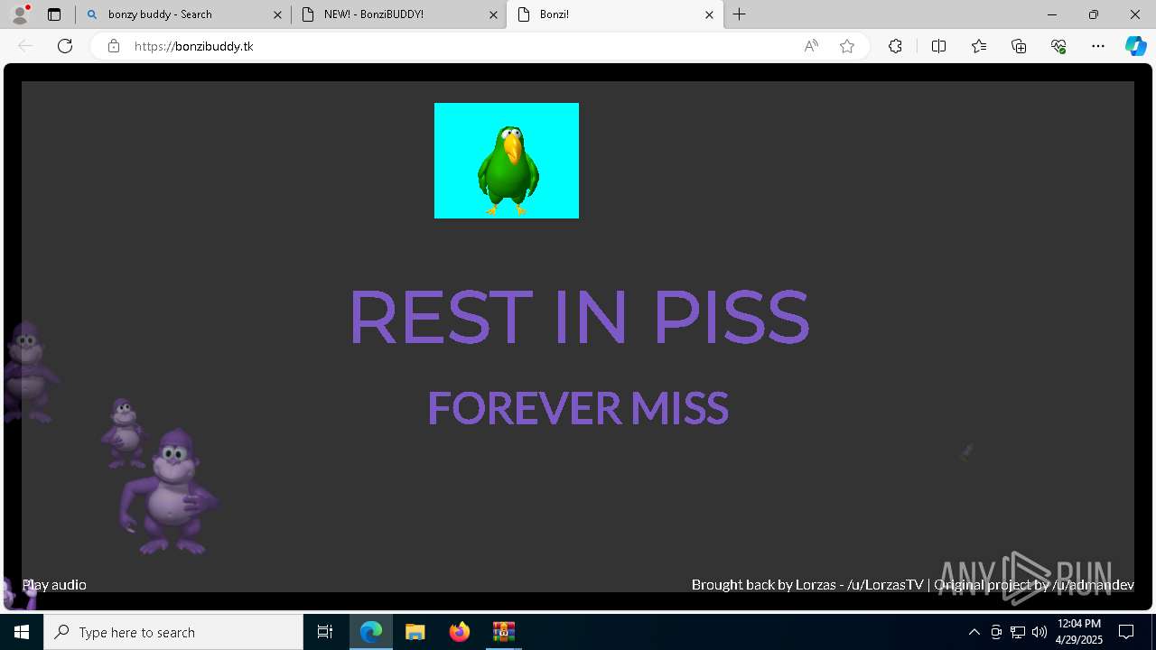This screenshot has height=650, width=1156.
Task: Open Browser essentials
Action: click(x=1058, y=46)
